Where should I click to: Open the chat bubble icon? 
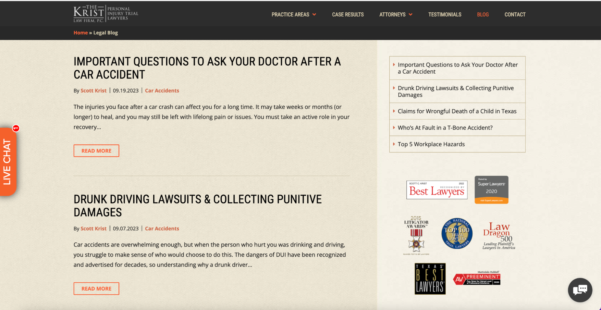click(x=580, y=290)
